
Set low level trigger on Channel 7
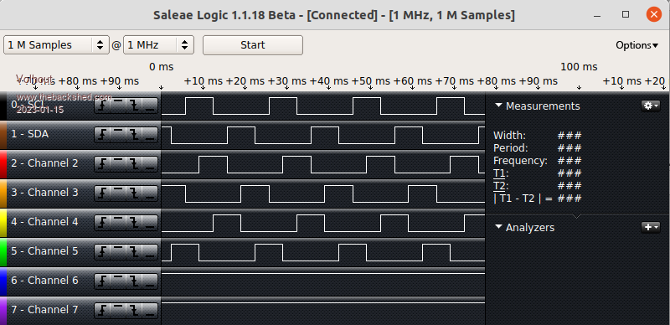click(x=150, y=310)
